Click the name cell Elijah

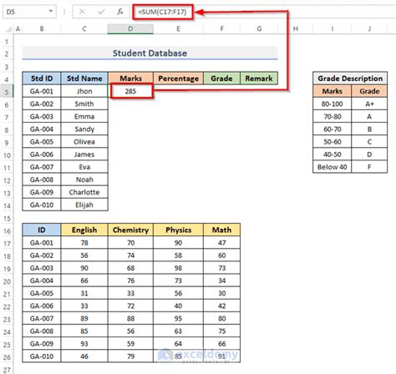tap(84, 205)
